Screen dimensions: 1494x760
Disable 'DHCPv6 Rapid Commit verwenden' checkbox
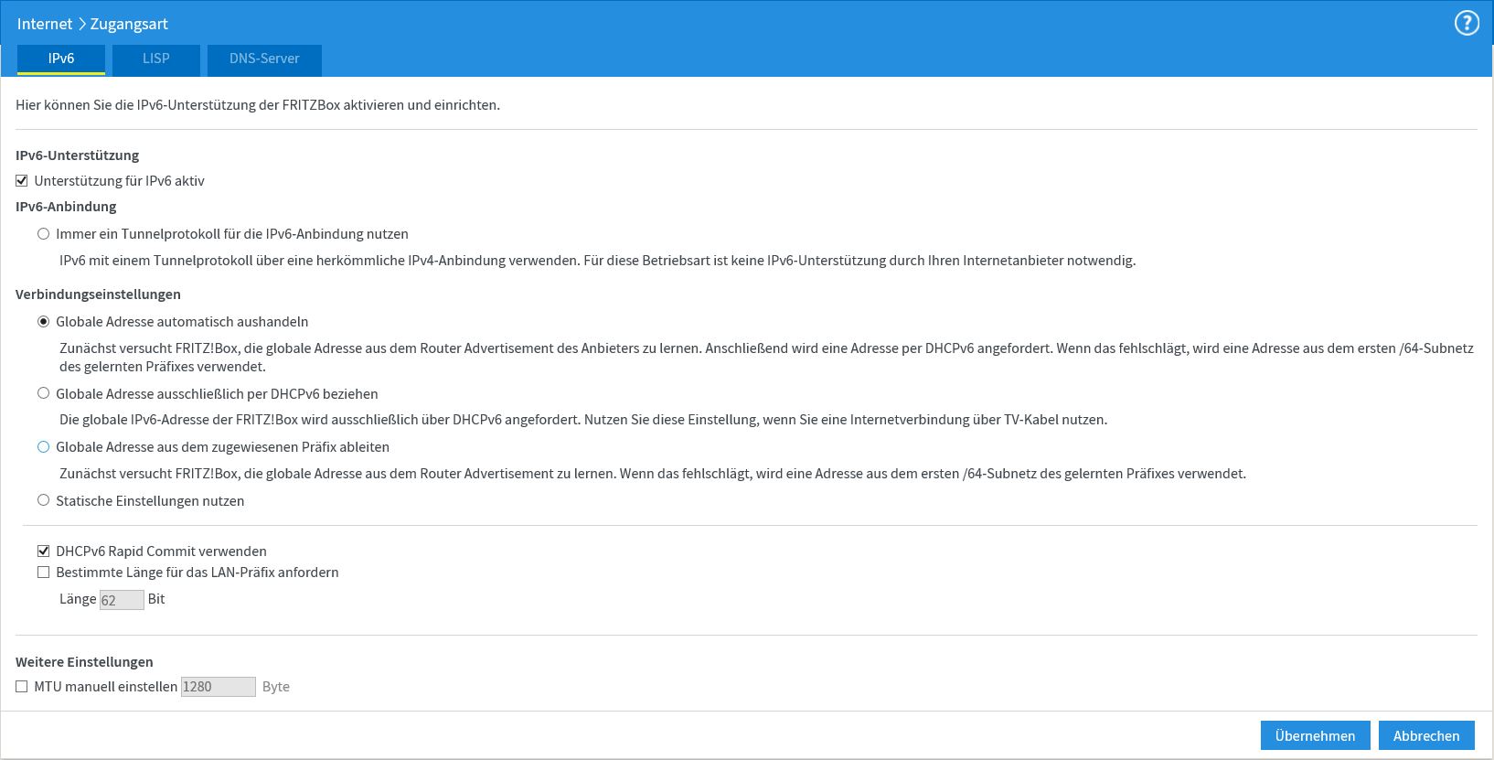(x=43, y=551)
